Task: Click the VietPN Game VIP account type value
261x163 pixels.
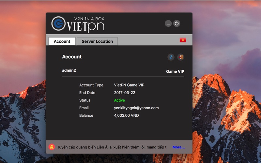Action: pyautogui.click(x=129, y=85)
